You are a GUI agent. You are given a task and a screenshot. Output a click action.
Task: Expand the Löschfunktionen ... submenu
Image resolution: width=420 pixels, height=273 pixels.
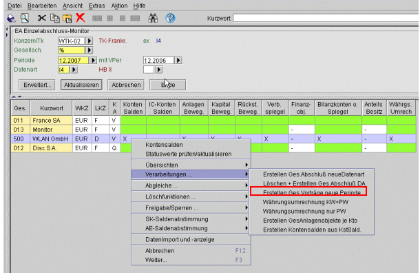pyautogui.click(x=191, y=197)
